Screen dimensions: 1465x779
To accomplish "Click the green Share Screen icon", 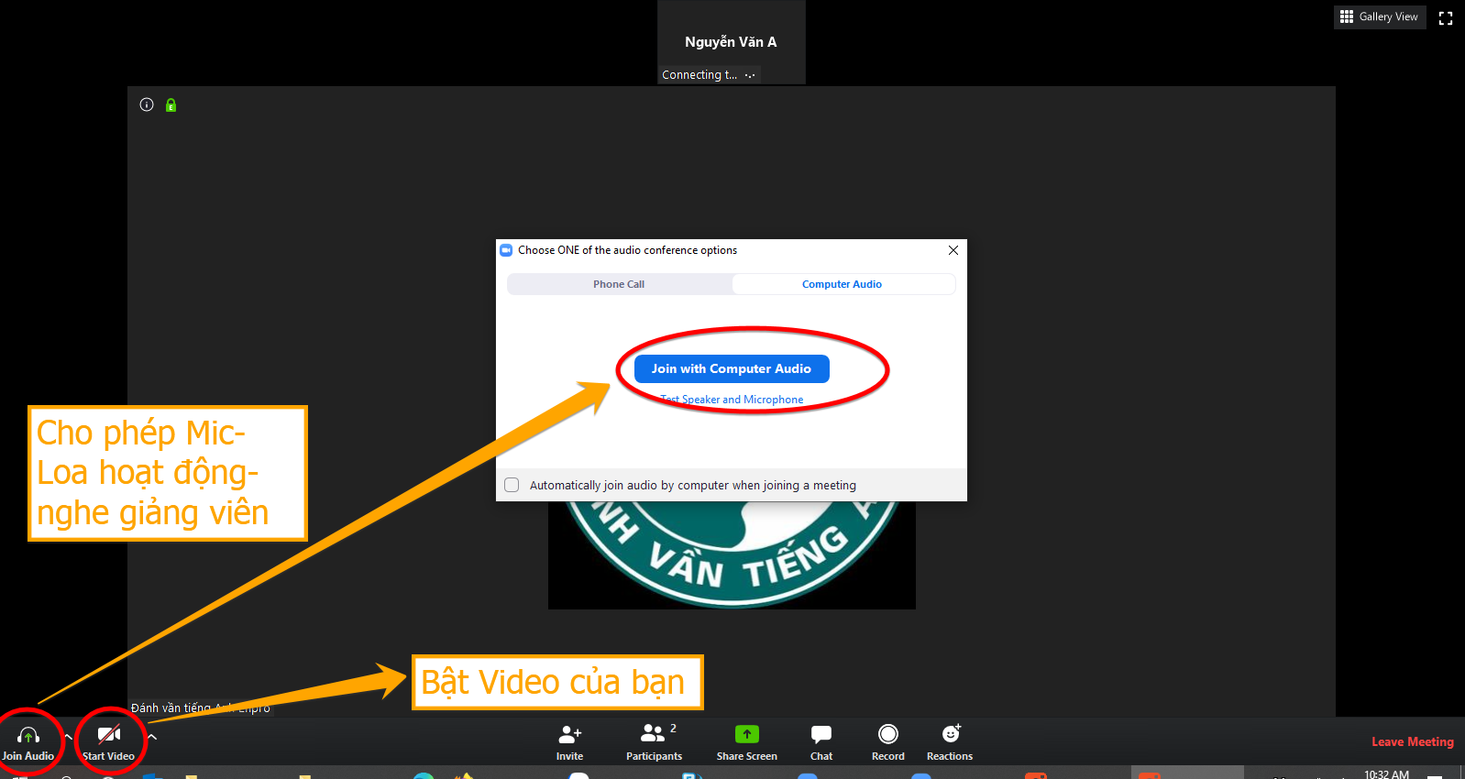I will coord(746,735).
